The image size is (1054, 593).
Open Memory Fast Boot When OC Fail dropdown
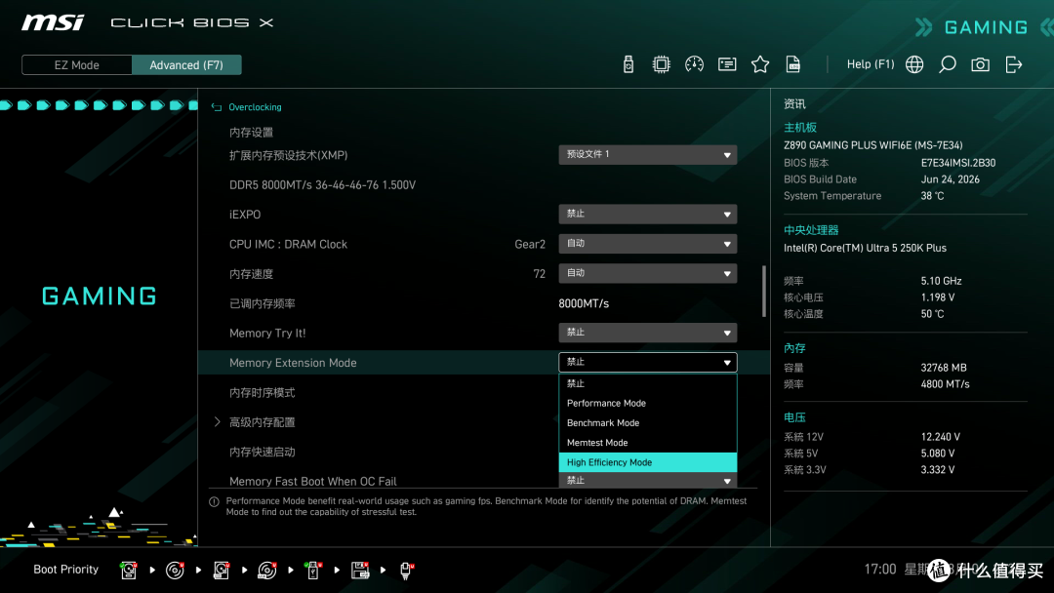(647, 480)
